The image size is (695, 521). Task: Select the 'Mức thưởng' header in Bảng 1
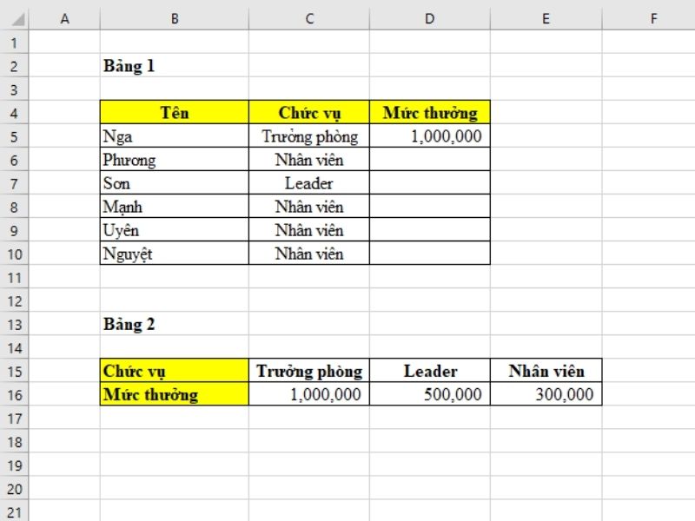click(x=429, y=112)
